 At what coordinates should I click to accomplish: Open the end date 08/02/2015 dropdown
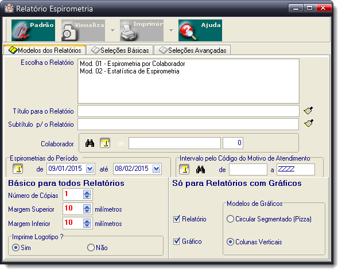[x=157, y=169]
